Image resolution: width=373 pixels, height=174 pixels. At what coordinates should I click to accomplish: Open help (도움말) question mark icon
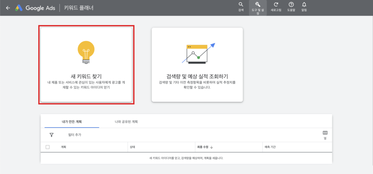pyautogui.click(x=291, y=5)
